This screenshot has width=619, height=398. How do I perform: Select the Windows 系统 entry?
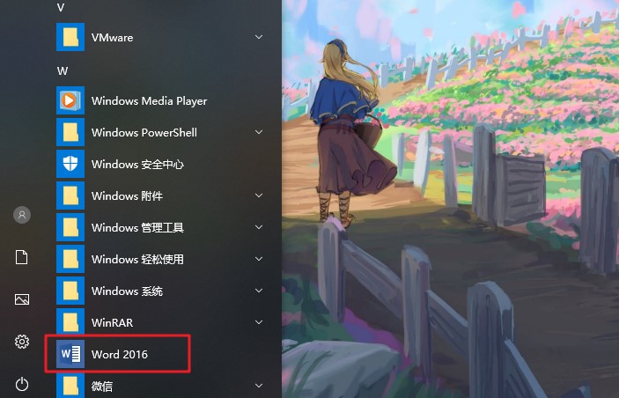tap(161, 291)
